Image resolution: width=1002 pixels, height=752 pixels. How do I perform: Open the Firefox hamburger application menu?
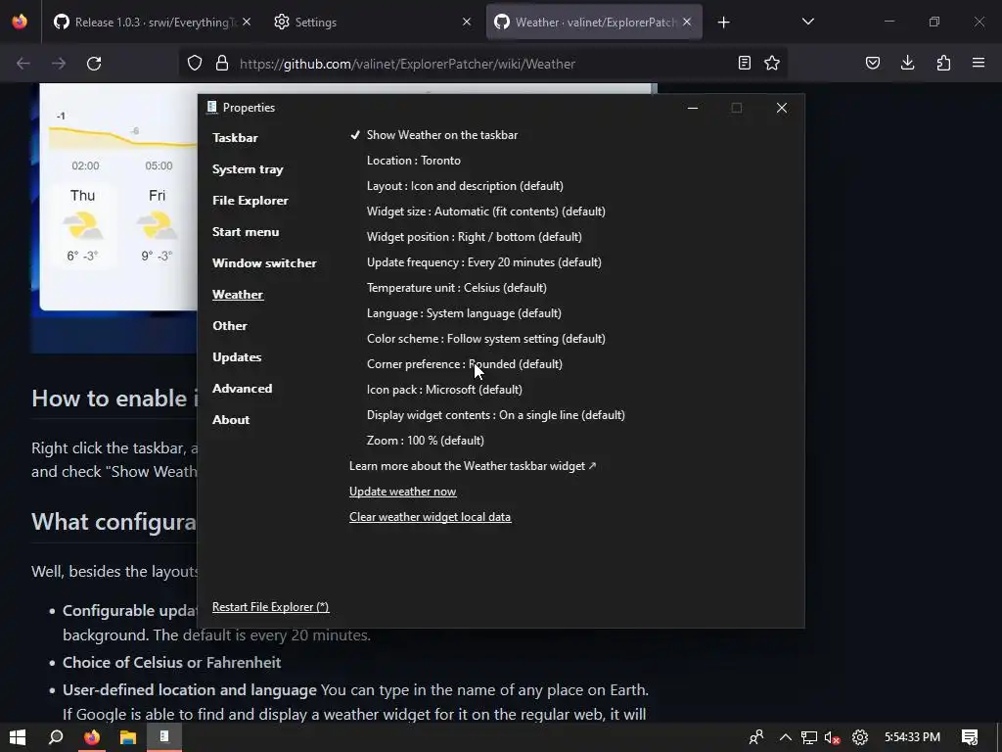pyautogui.click(x=979, y=63)
